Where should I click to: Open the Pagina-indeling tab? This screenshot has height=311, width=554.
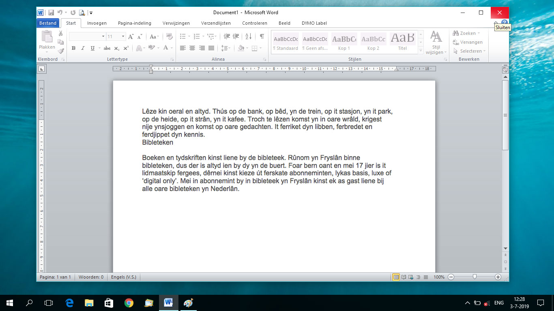[x=135, y=23]
